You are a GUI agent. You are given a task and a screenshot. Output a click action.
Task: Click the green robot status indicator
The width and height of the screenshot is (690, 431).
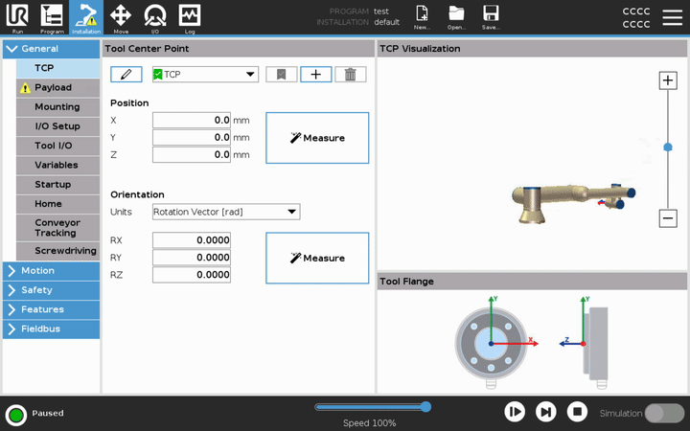click(16, 415)
